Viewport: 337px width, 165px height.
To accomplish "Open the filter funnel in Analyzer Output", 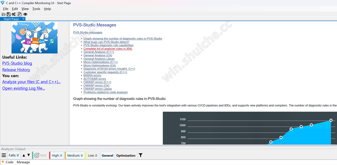I will pos(141,155).
